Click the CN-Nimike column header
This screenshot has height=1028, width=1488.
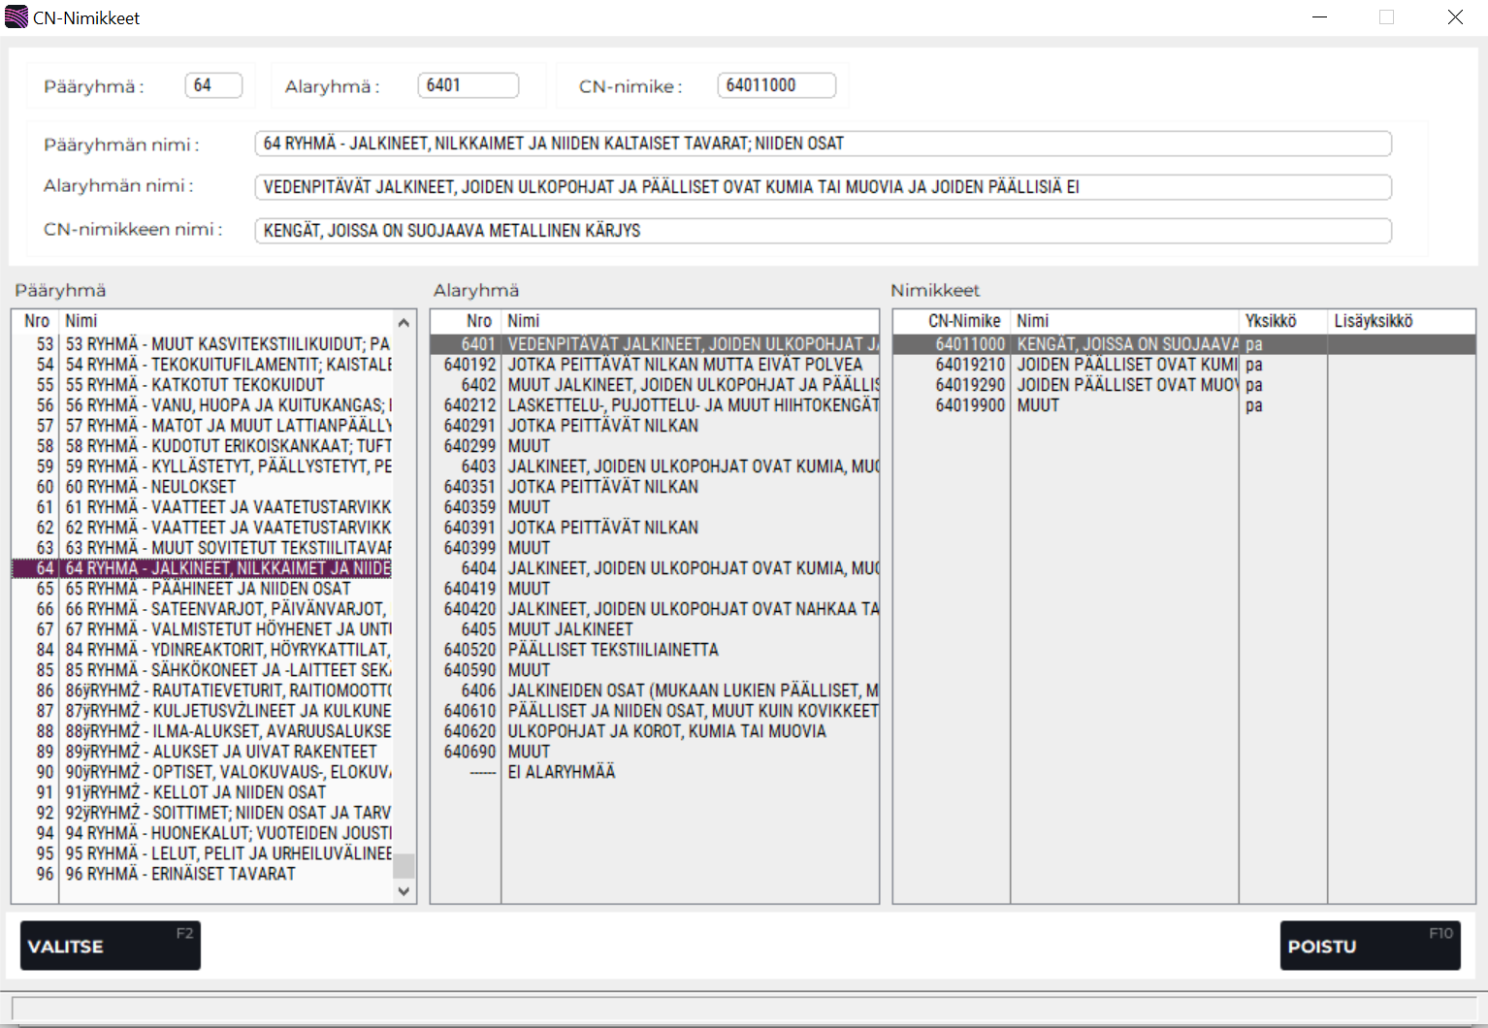coord(963,321)
